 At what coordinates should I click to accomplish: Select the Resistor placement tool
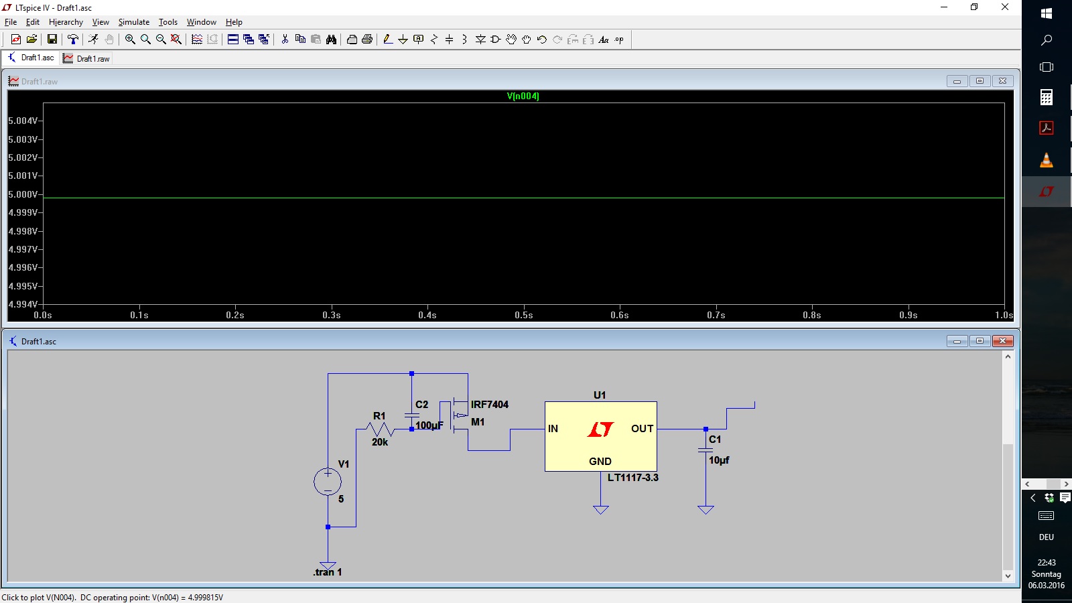pyautogui.click(x=434, y=40)
